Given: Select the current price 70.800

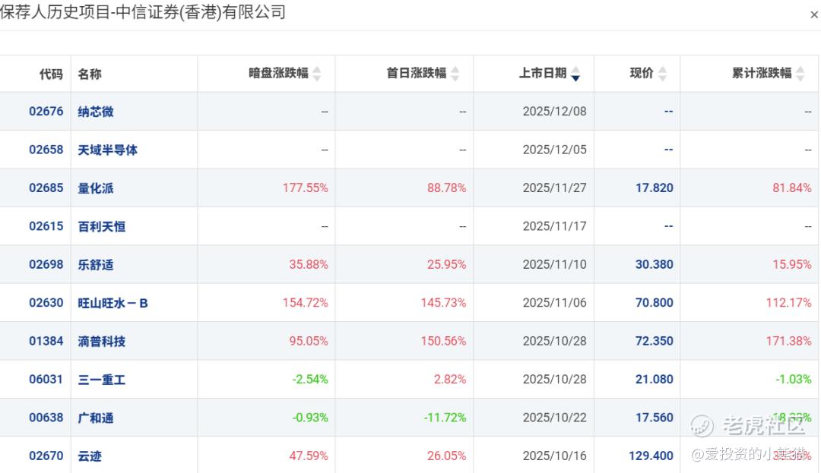Looking at the screenshot, I should (655, 303).
